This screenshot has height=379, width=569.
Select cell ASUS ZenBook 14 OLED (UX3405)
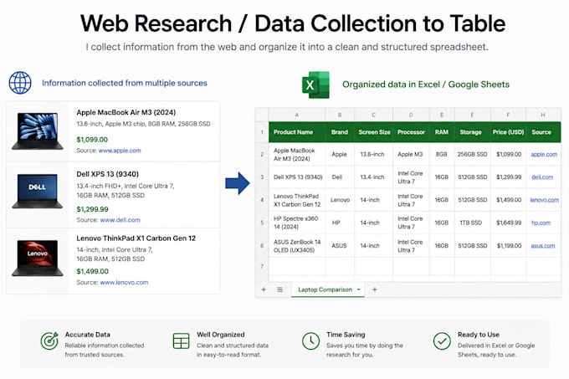tap(297, 245)
